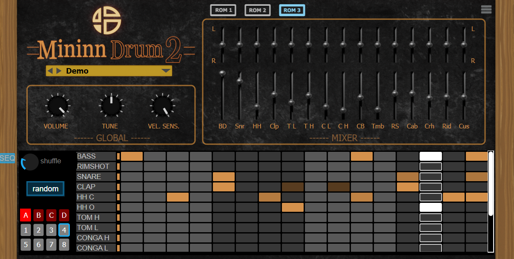Select pattern bank B
514x259 pixels.
[x=39, y=216]
